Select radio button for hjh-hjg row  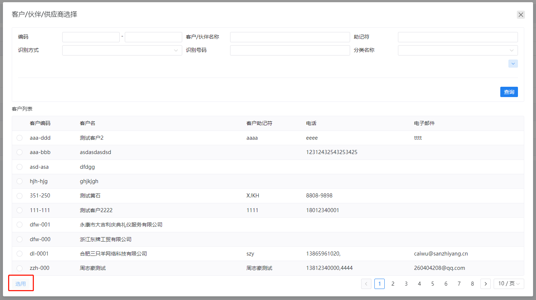[20, 181]
